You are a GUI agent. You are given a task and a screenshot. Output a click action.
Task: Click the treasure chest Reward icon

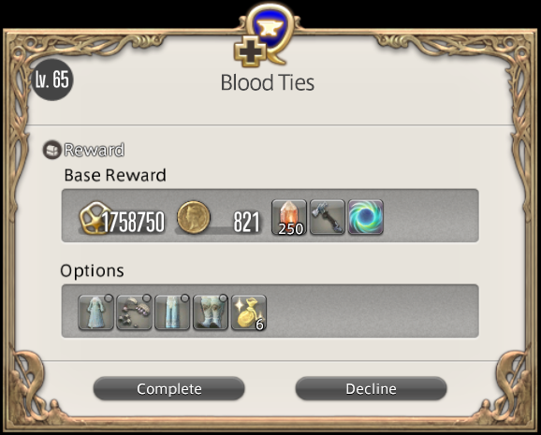52,150
